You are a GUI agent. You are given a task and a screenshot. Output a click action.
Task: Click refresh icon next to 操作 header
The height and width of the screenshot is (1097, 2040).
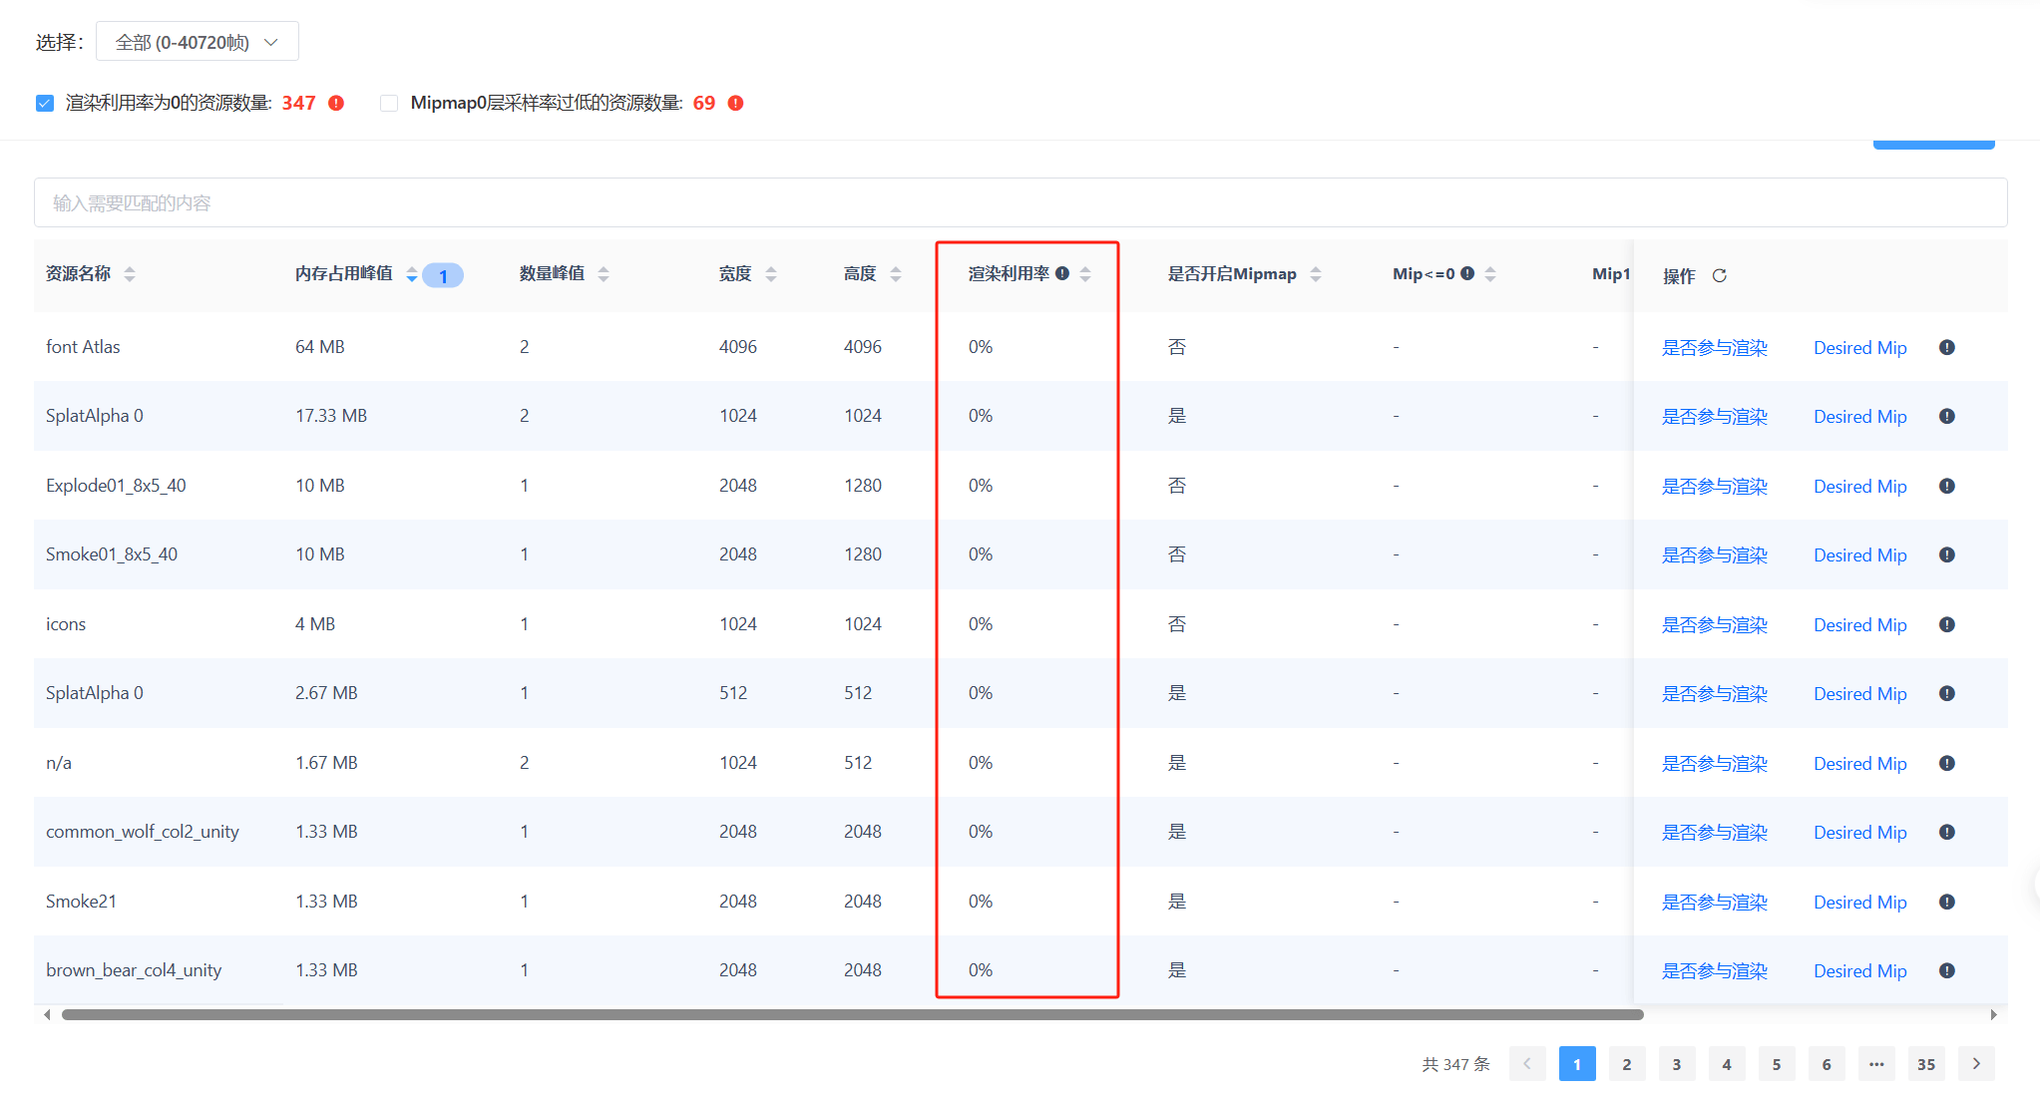(x=1719, y=275)
